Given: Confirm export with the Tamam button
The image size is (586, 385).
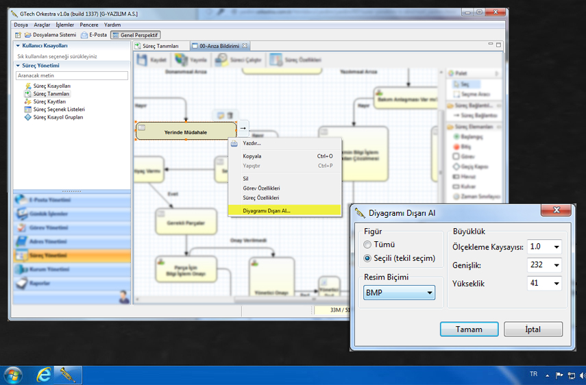Looking at the screenshot, I should coord(469,330).
